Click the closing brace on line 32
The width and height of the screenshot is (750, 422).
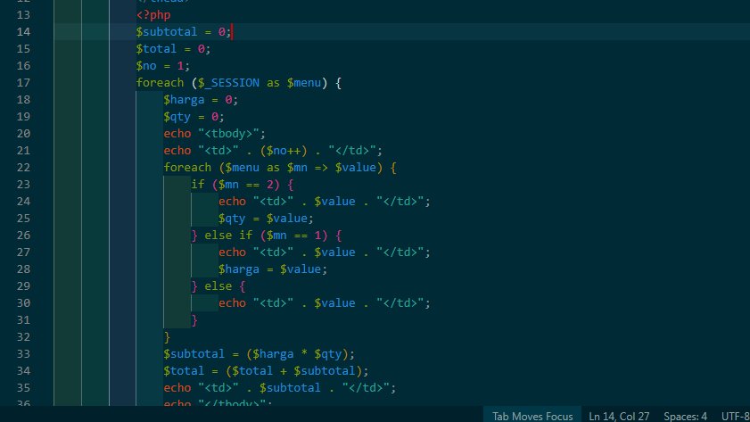tap(167, 337)
